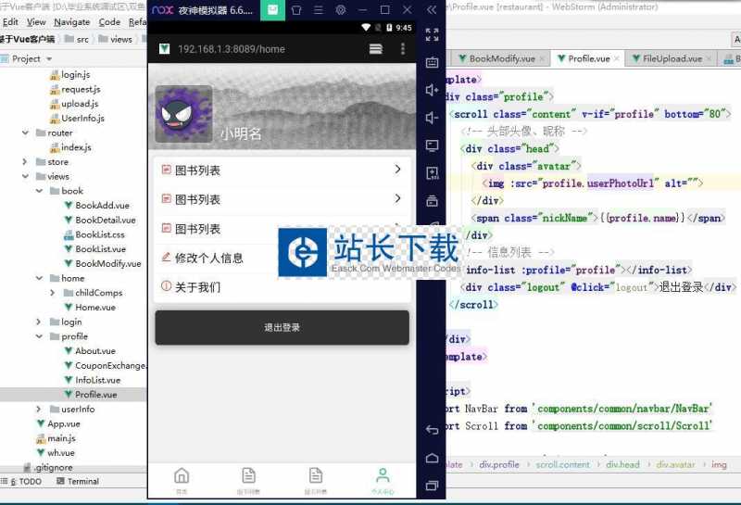The width and height of the screenshot is (741, 505).
Task: Click div.head in editor breadcrumb
Action: [x=622, y=465]
